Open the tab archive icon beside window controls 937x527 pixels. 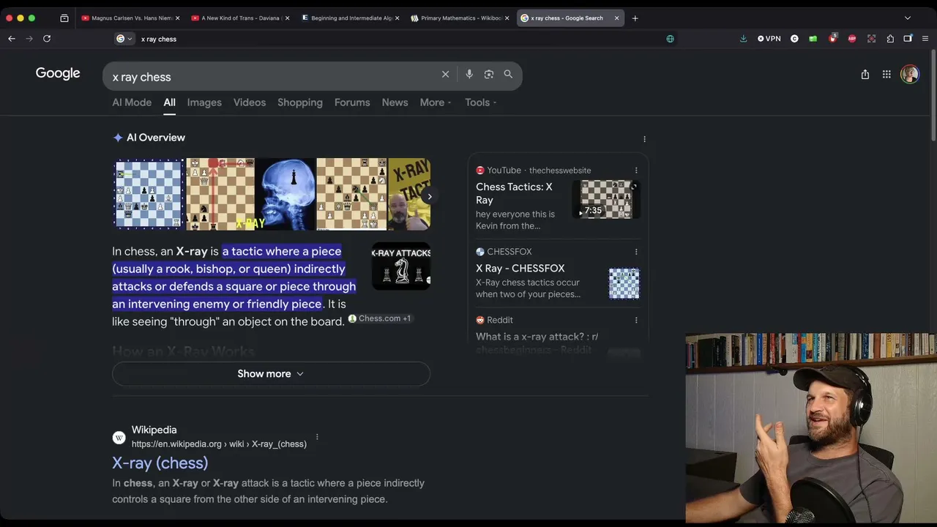(64, 18)
